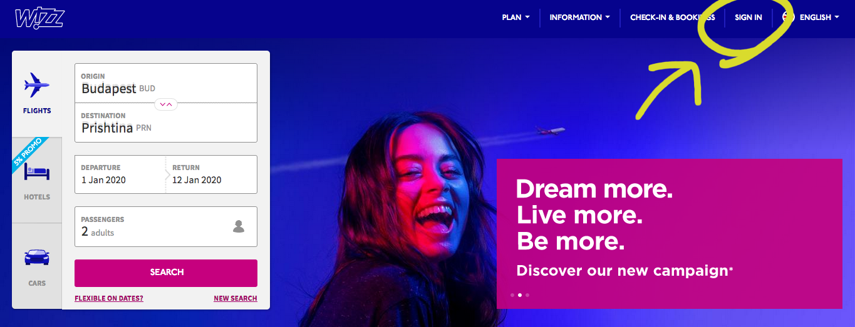Click the pink SEARCH button
The width and height of the screenshot is (855, 327).
[x=166, y=273]
